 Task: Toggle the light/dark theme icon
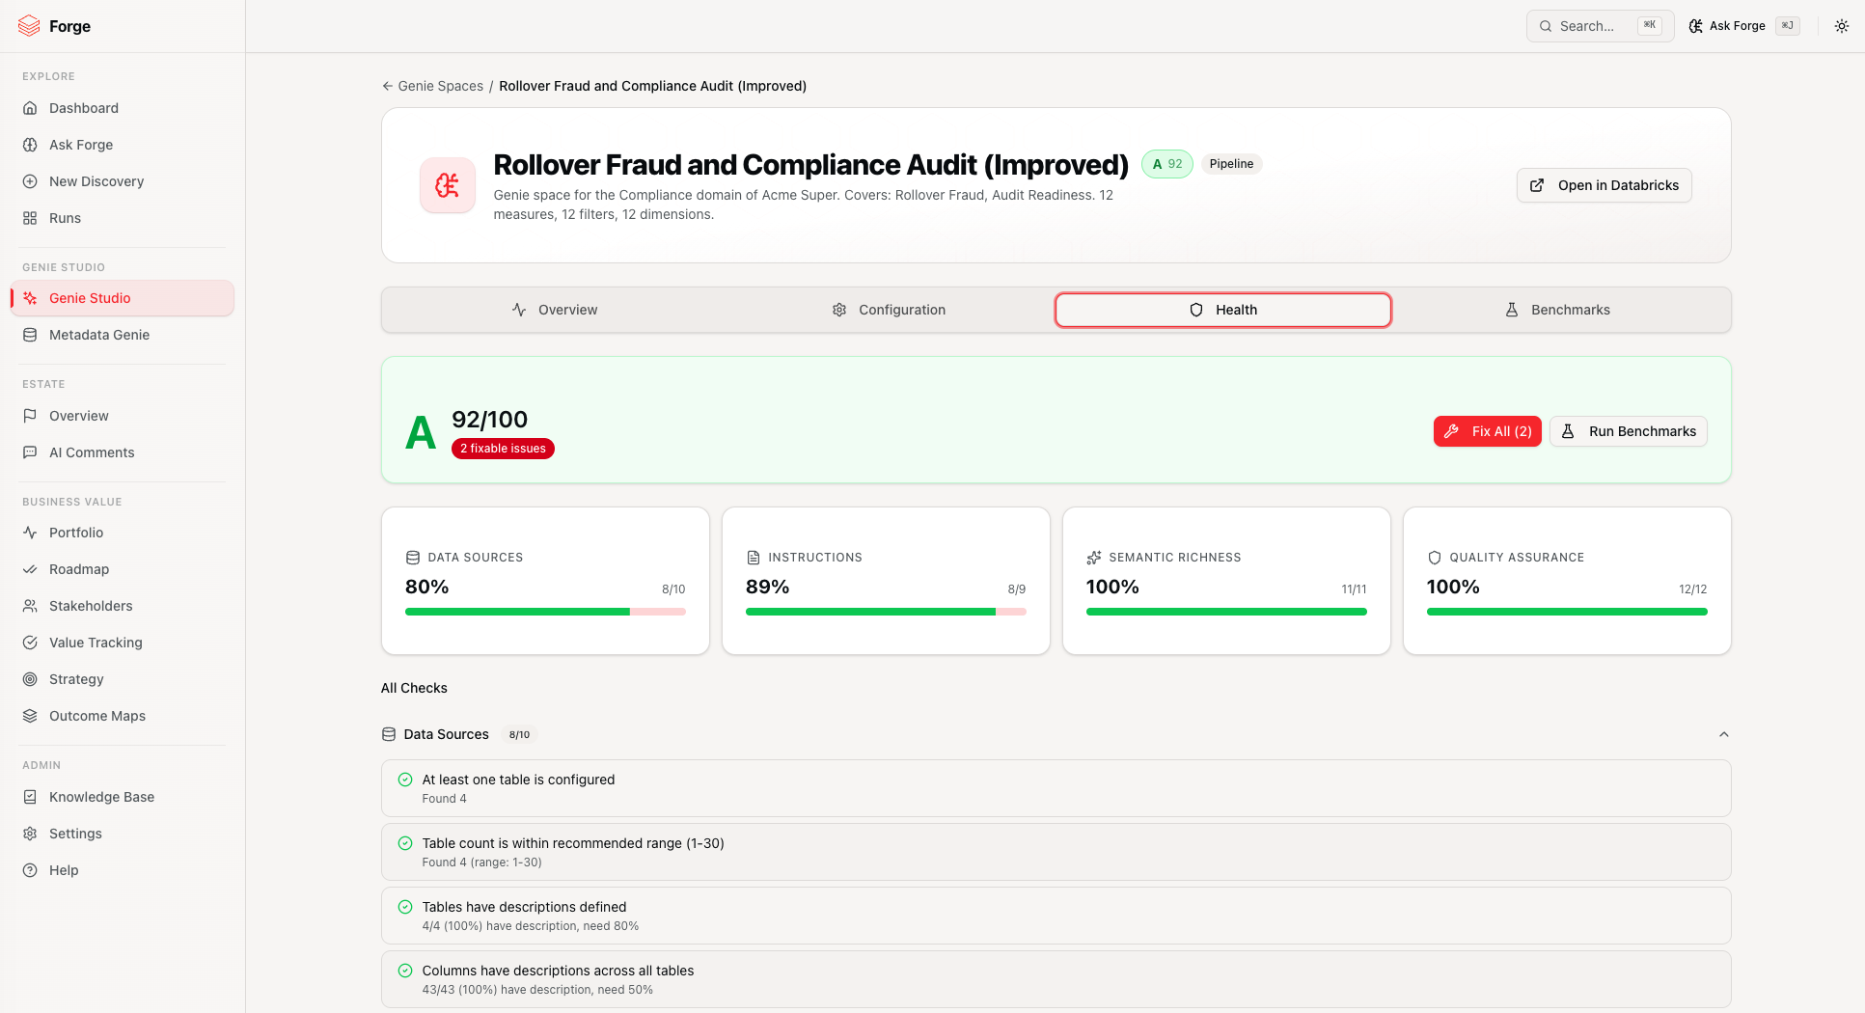[x=1842, y=26]
